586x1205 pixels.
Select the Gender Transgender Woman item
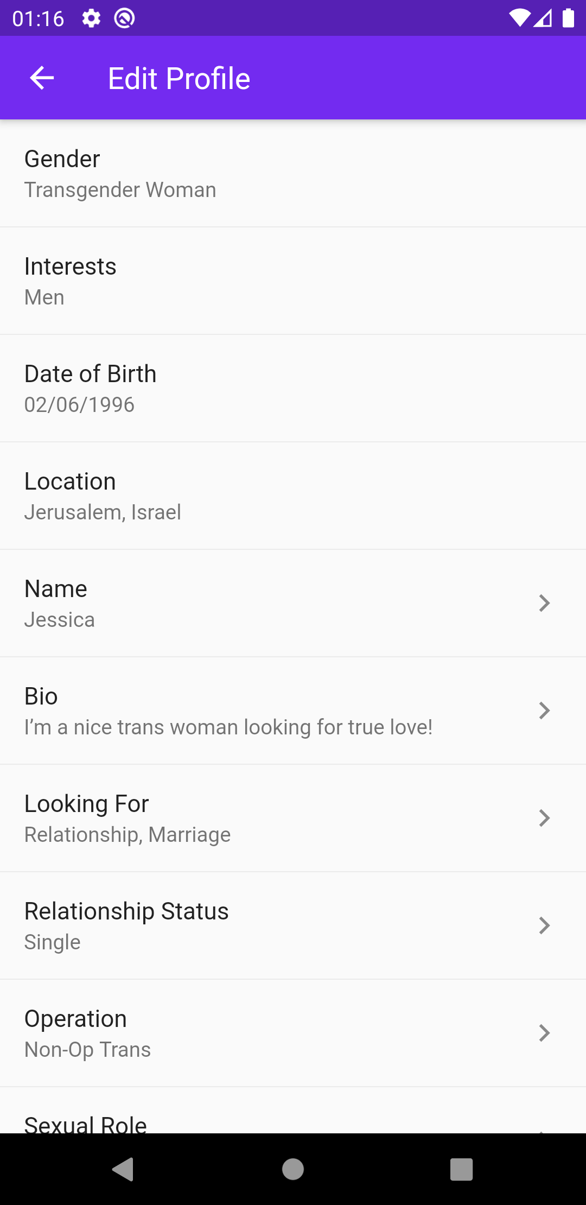coord(293,174)
